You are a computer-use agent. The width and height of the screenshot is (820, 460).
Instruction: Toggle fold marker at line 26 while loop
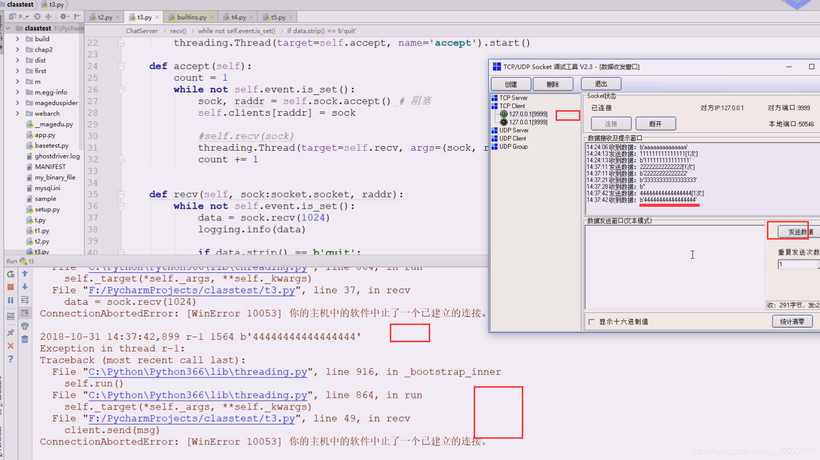[121, 89]
